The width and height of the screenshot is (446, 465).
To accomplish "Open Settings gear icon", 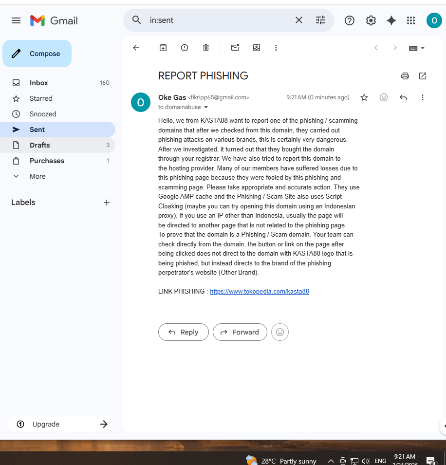I will coord(371,20).
